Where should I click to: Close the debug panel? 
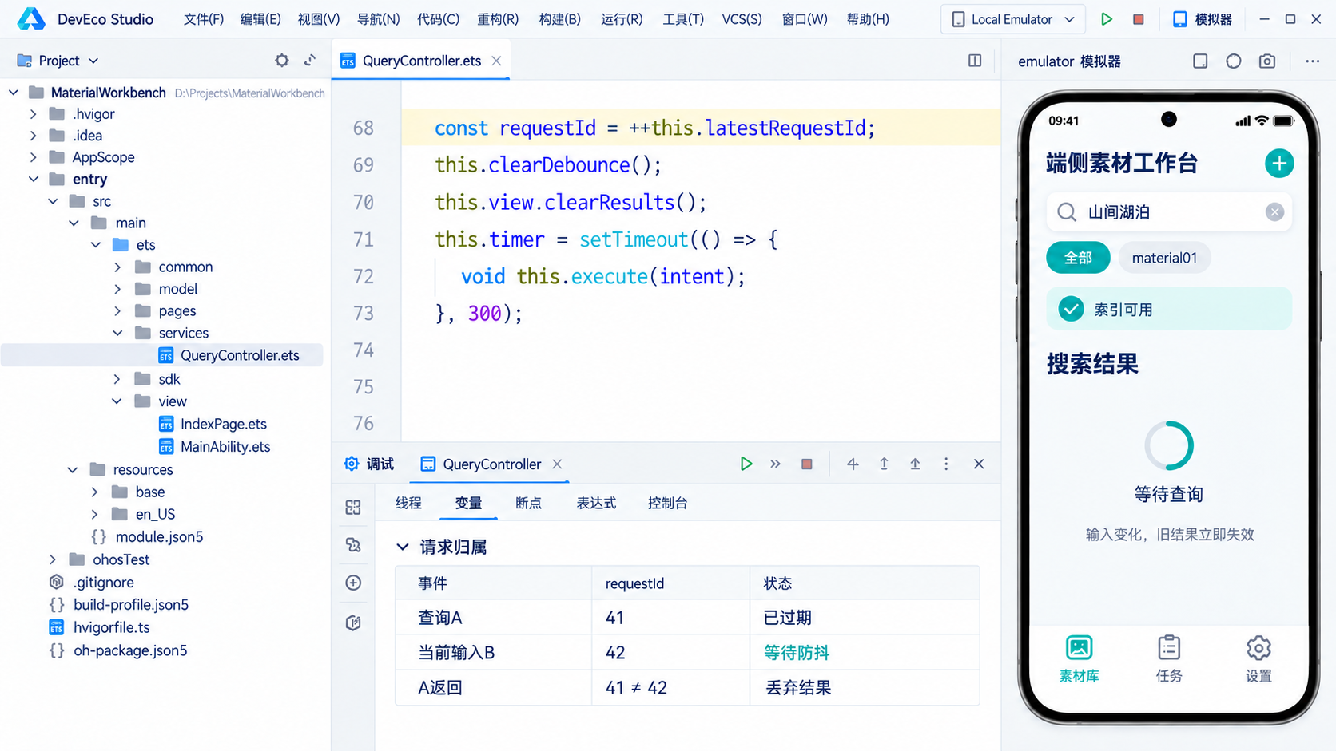[x=979, y=464]
